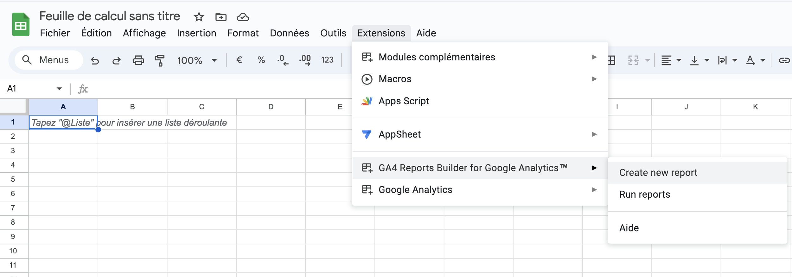Star the document title
The width and height of the screenshot is (792, 277).
click(x=199, y=17)
